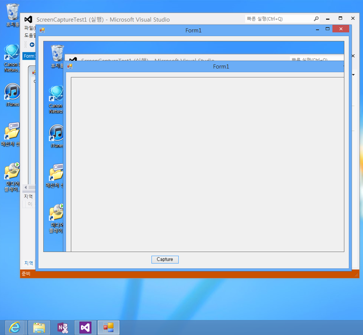Switch to the 지역 tab at bottom

coord(29,263)
